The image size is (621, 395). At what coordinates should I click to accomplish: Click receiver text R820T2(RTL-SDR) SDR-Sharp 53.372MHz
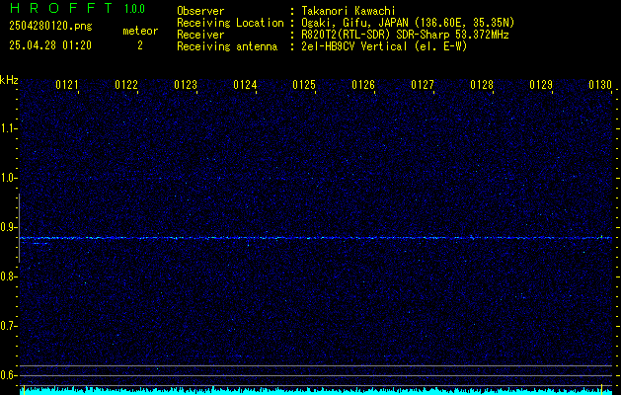[405, 35]
